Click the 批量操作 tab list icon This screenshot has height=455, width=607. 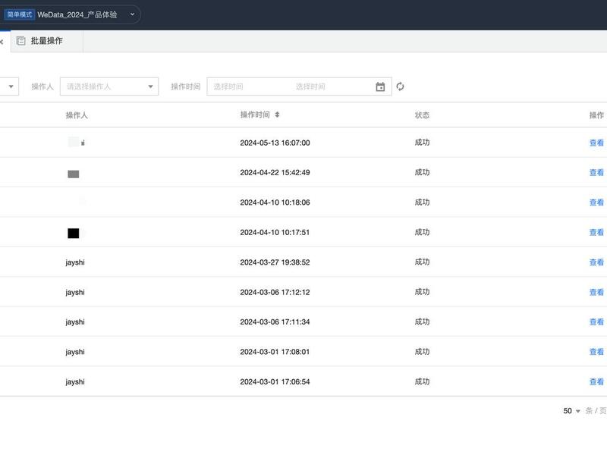(21, 41)
